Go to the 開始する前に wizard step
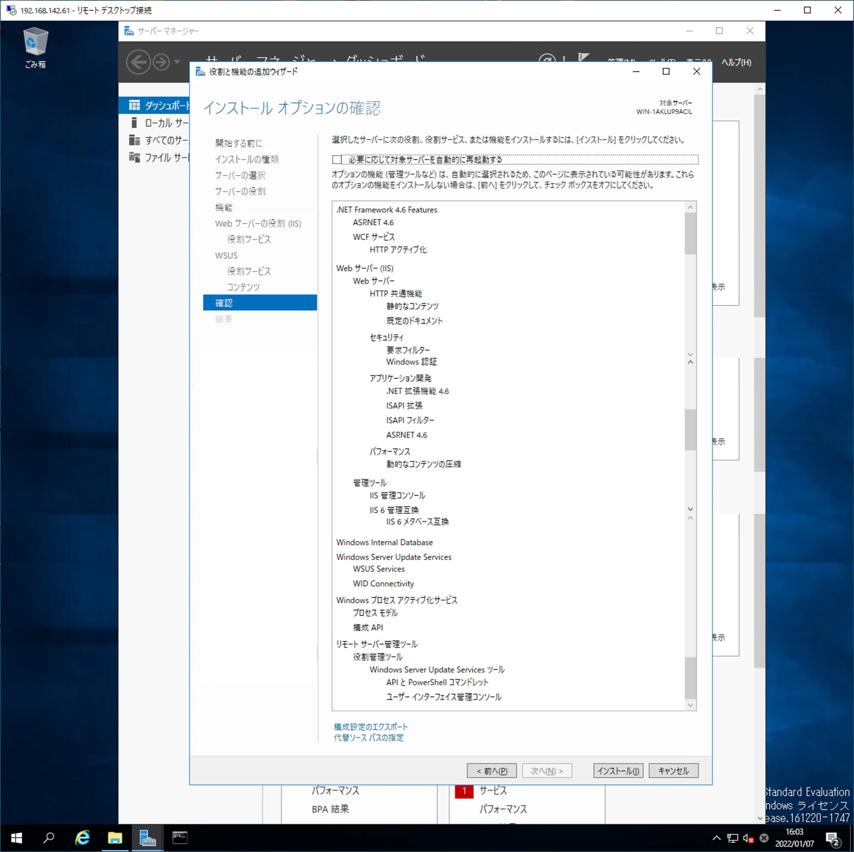Screen dimensions: 854x852 click(238, 143)
